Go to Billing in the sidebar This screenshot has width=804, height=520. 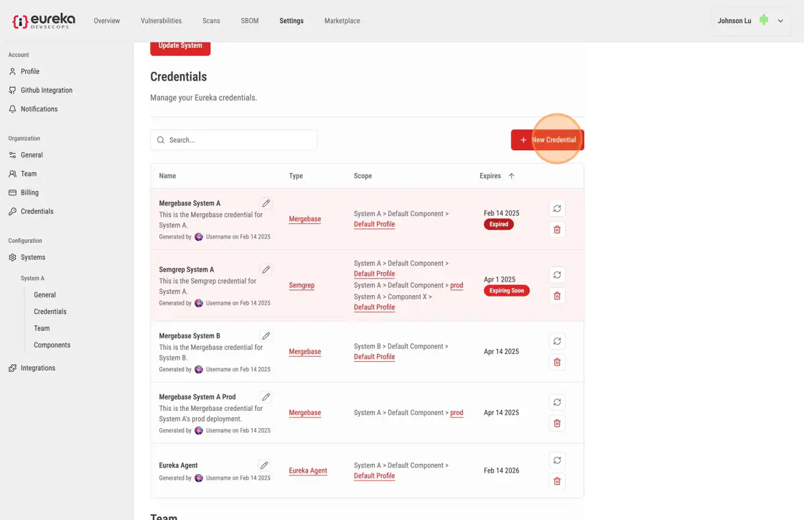pyautogui.click(x=29, y=192)
